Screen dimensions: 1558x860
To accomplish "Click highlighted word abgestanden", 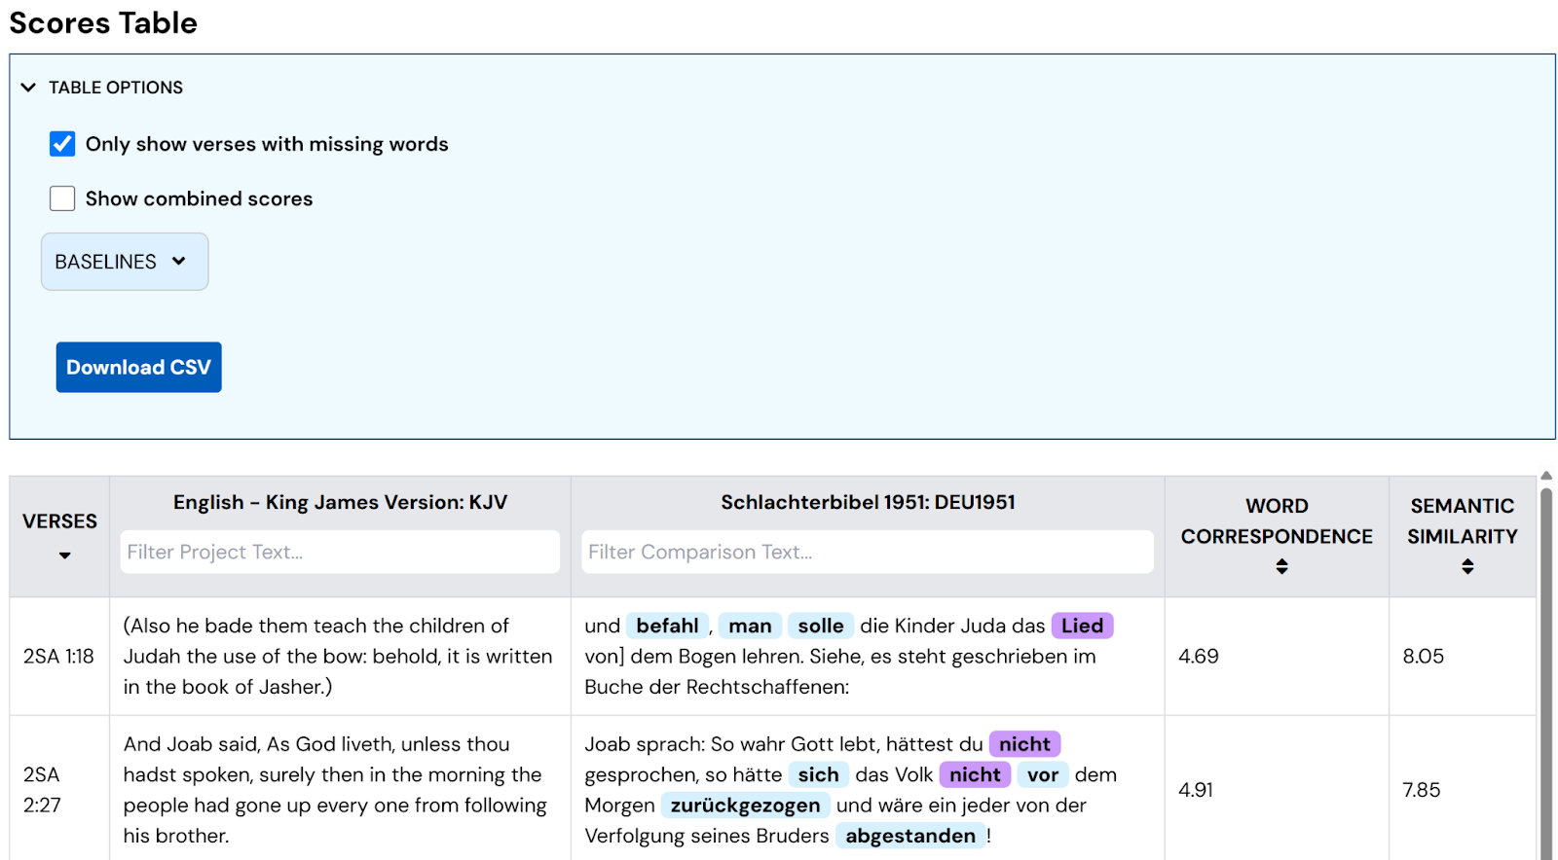I will click(910, 836).
